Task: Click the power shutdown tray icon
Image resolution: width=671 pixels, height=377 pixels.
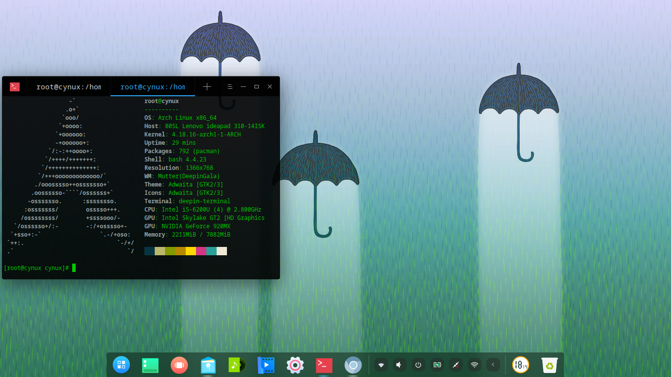Action: 419,365
